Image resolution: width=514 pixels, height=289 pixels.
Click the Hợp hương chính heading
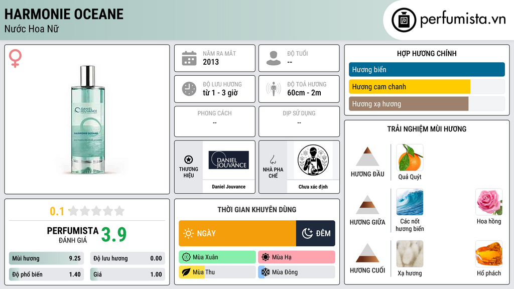pyautogui.click(x=427, y=53)
